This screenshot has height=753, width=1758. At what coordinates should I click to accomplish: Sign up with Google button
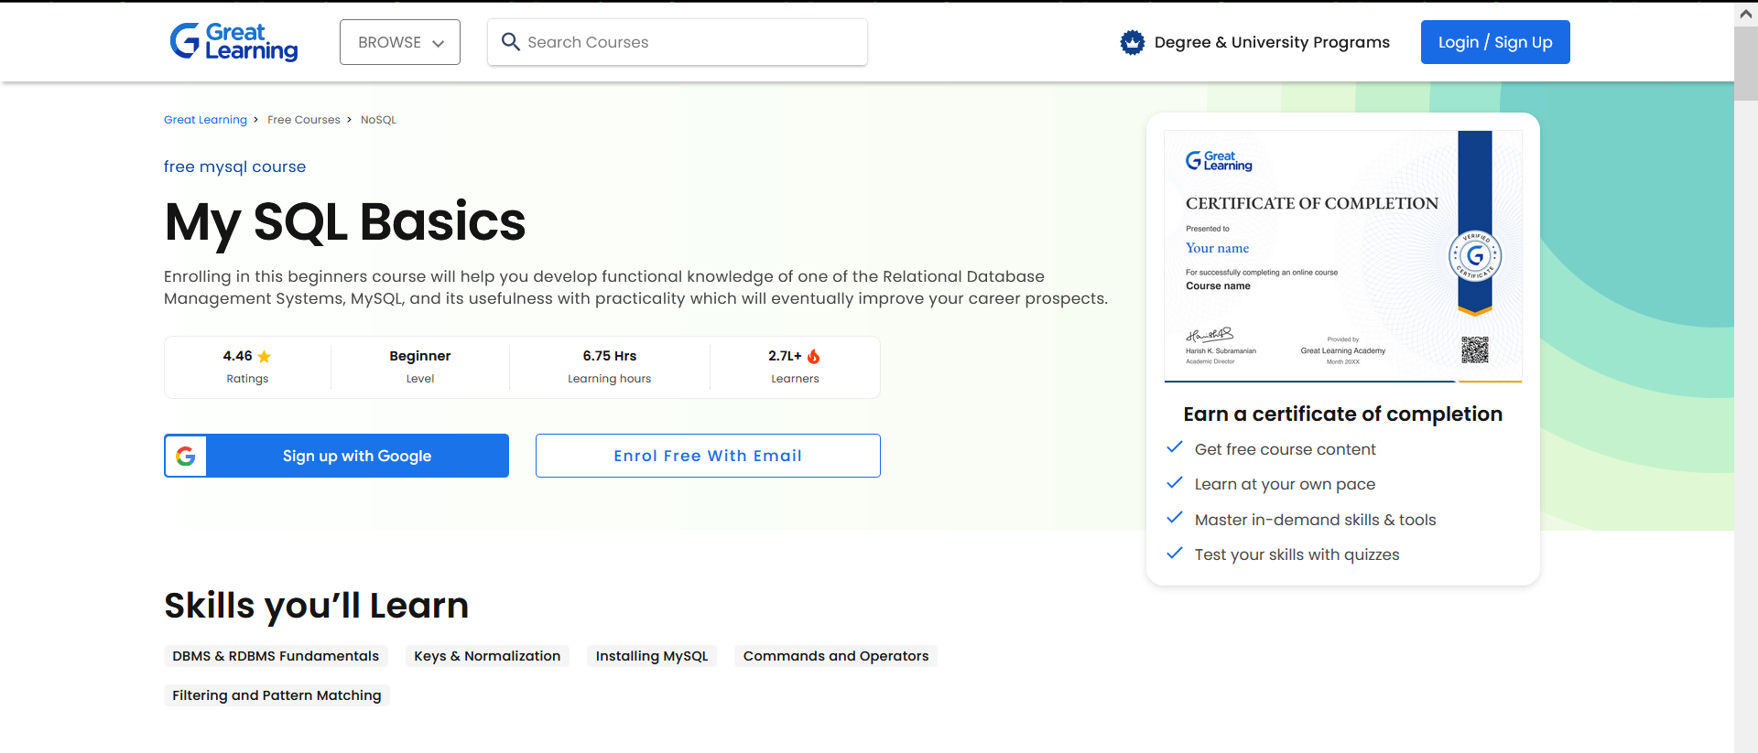point(336,456)
